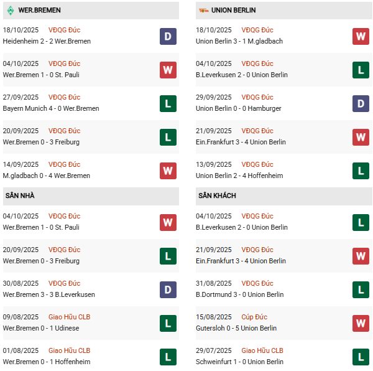Click the L badge for Schweinfurt 1-0 Union Berlin
The width and height of the screenshot is (373, 371).
pyautogui.click(x=361, y=357)
